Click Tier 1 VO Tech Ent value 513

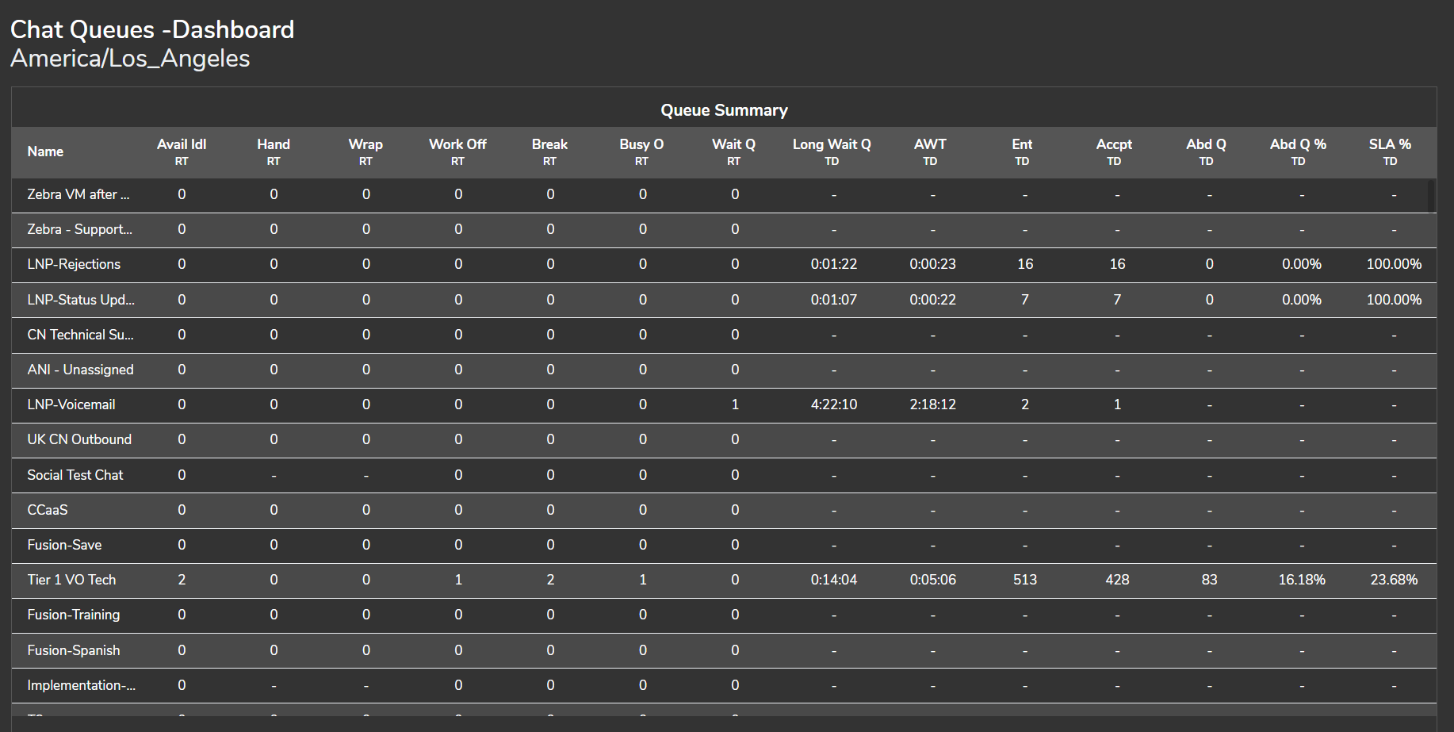tap(1025, 580)
